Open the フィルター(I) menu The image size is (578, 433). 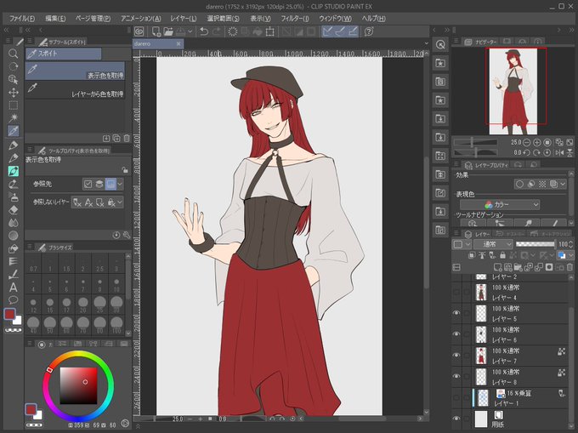[x=295, y=19]
